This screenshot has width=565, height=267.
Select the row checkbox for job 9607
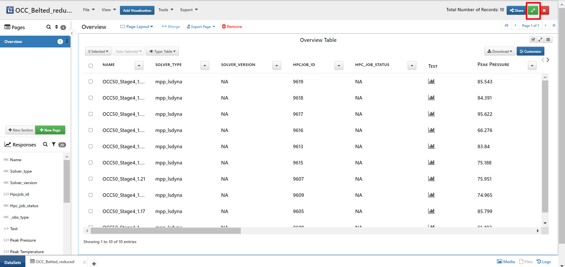(x=91, y=179)
